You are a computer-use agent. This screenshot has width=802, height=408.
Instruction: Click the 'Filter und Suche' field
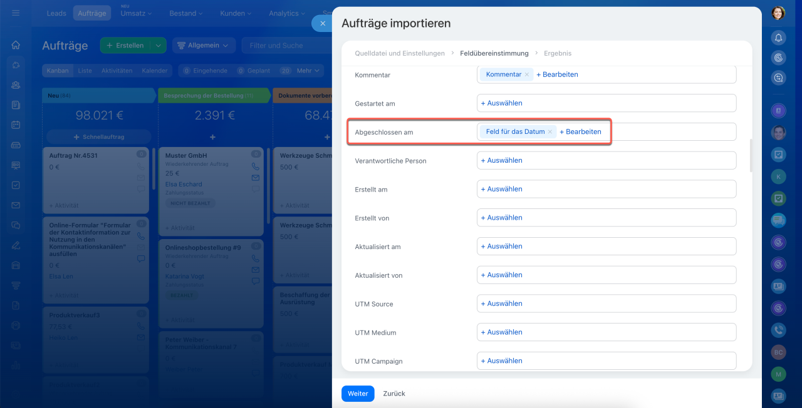[285, 45]
